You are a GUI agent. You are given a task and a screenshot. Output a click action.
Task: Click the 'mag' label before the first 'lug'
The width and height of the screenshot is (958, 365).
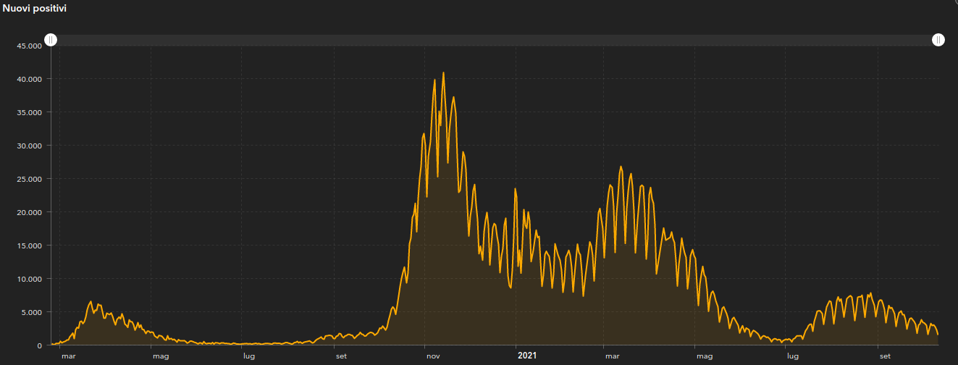click(160, 356)
